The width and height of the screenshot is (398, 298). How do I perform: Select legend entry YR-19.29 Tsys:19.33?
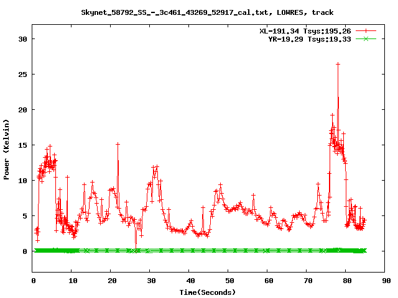[310, 39]
